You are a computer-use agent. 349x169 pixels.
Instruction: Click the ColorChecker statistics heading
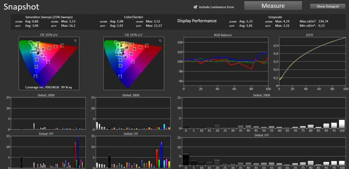[134, 17]
